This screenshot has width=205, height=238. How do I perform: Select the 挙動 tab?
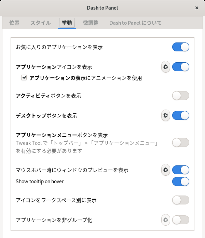pyautogui.click(x=67, y=23)
